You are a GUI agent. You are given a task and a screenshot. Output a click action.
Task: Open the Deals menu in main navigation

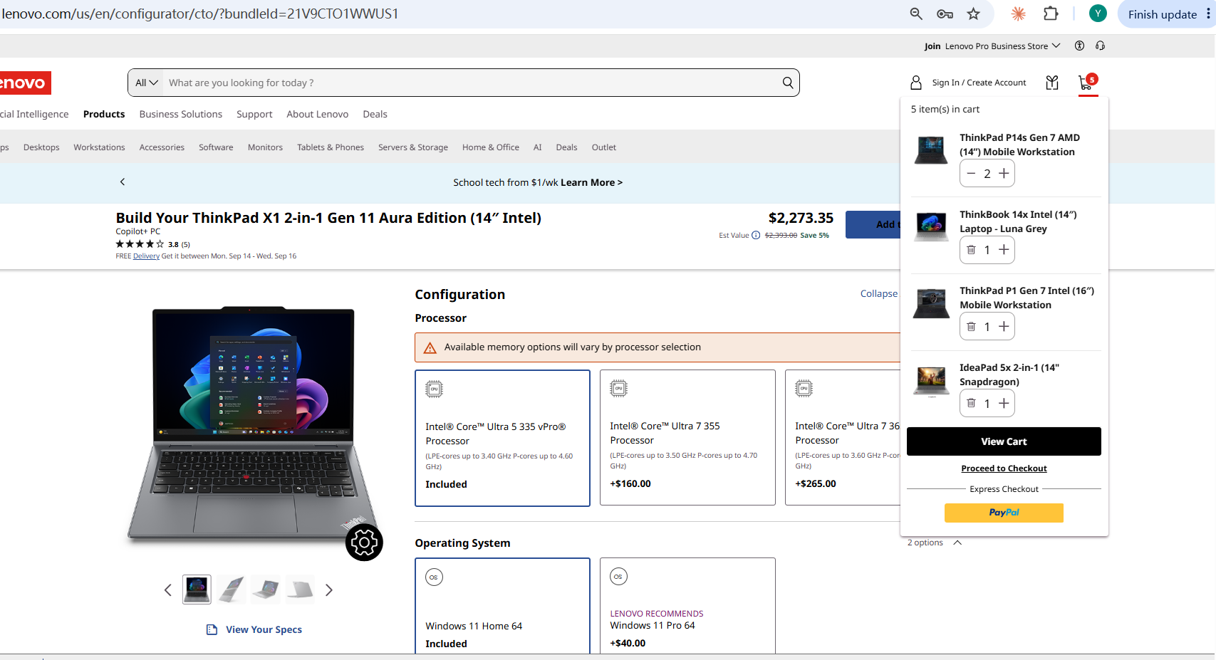(375, 114)
